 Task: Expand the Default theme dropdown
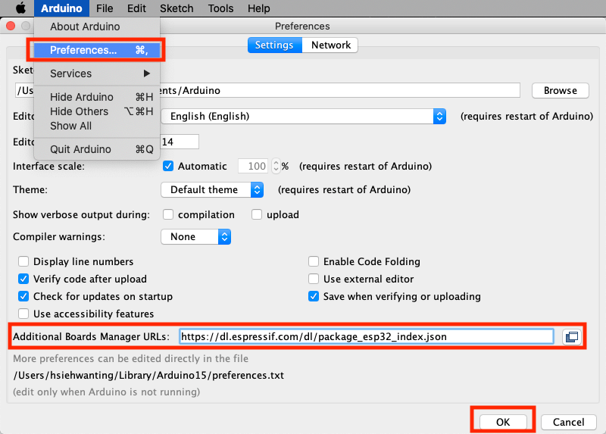coord(212,189)
